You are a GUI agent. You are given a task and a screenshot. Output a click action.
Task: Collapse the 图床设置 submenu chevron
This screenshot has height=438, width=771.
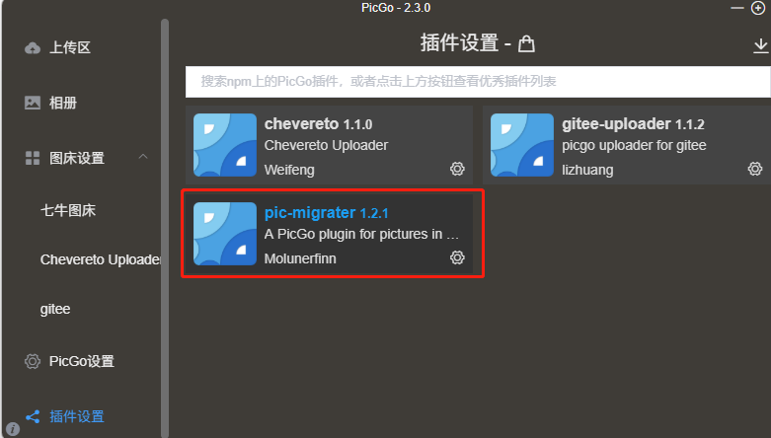(x=143, y=157)
